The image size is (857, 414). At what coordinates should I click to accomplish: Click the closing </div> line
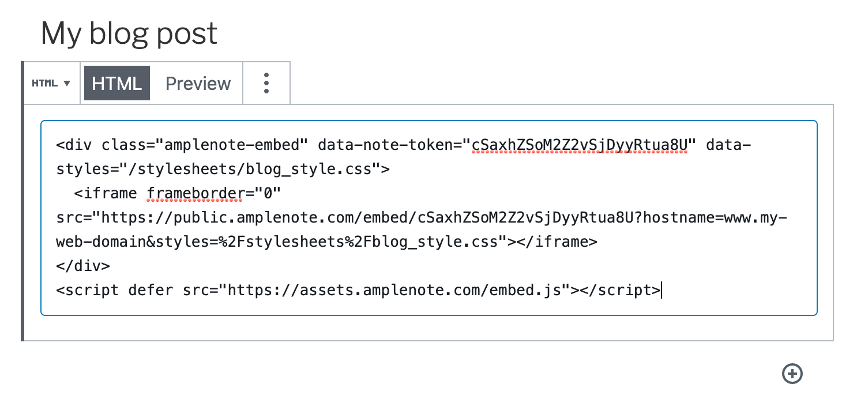[x=83, y=266]
